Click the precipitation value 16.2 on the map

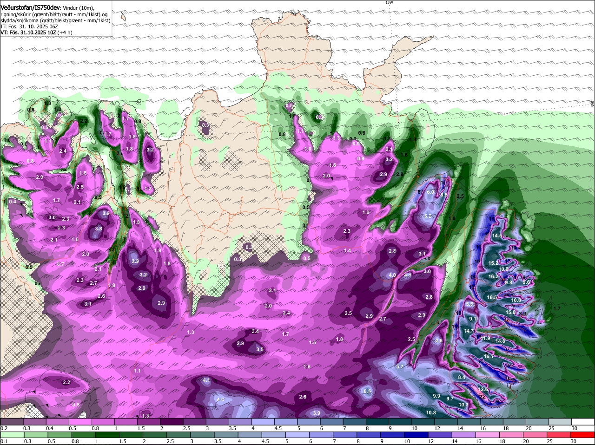coord(494,276)
